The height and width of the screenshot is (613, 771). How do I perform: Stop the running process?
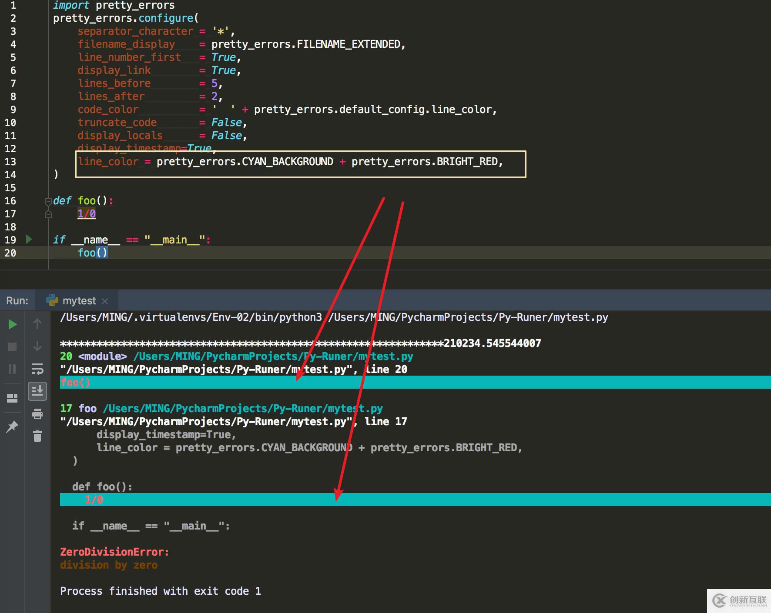(x=12, y=346)
